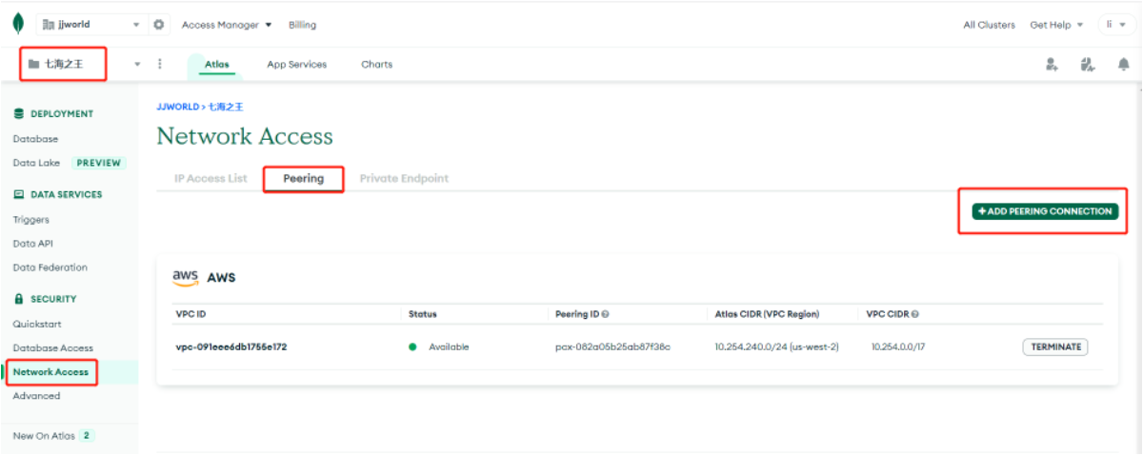Viewport: 1143px width, 455px height.
Task: Click the Network Access page heading
Action: 245,137
